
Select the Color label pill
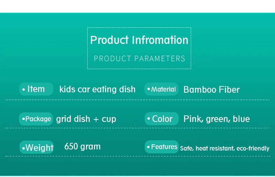tap(162, 119)
